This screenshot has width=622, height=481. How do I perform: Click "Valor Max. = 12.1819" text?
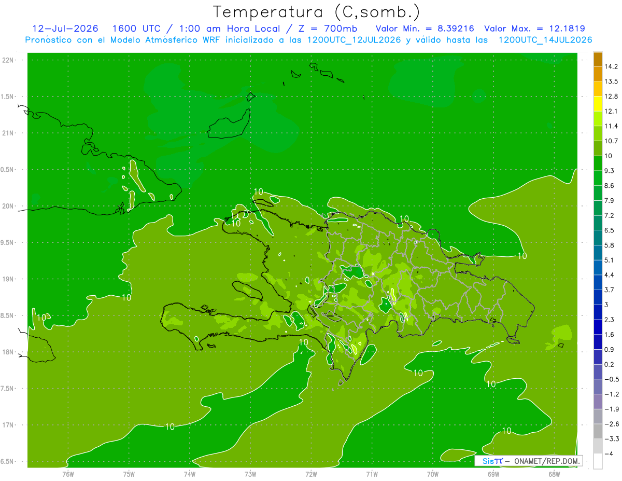click(x=534, y=29)
